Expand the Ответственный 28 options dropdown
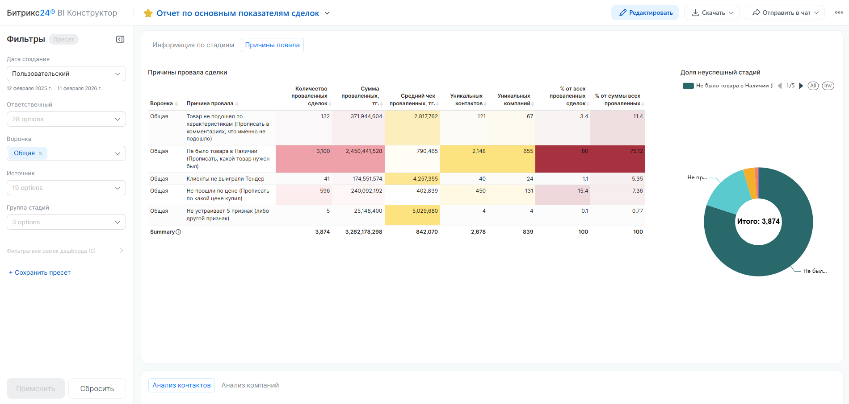Screen dimensions: 849x404 [x=66, y=119]
